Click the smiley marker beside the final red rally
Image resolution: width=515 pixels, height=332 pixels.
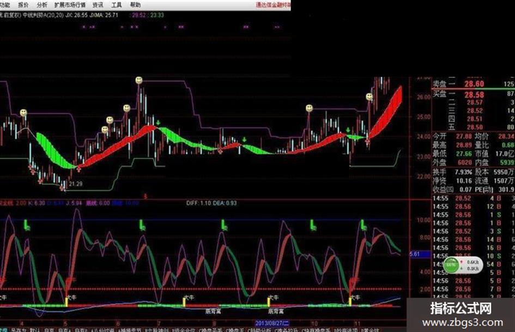369,96
